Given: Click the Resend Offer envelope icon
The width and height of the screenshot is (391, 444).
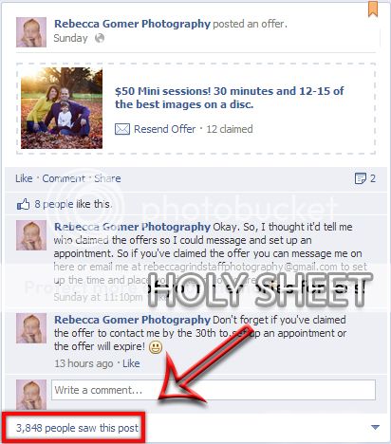Looking at the screenshot, I should pyautogui.click(x=122, y=129).
